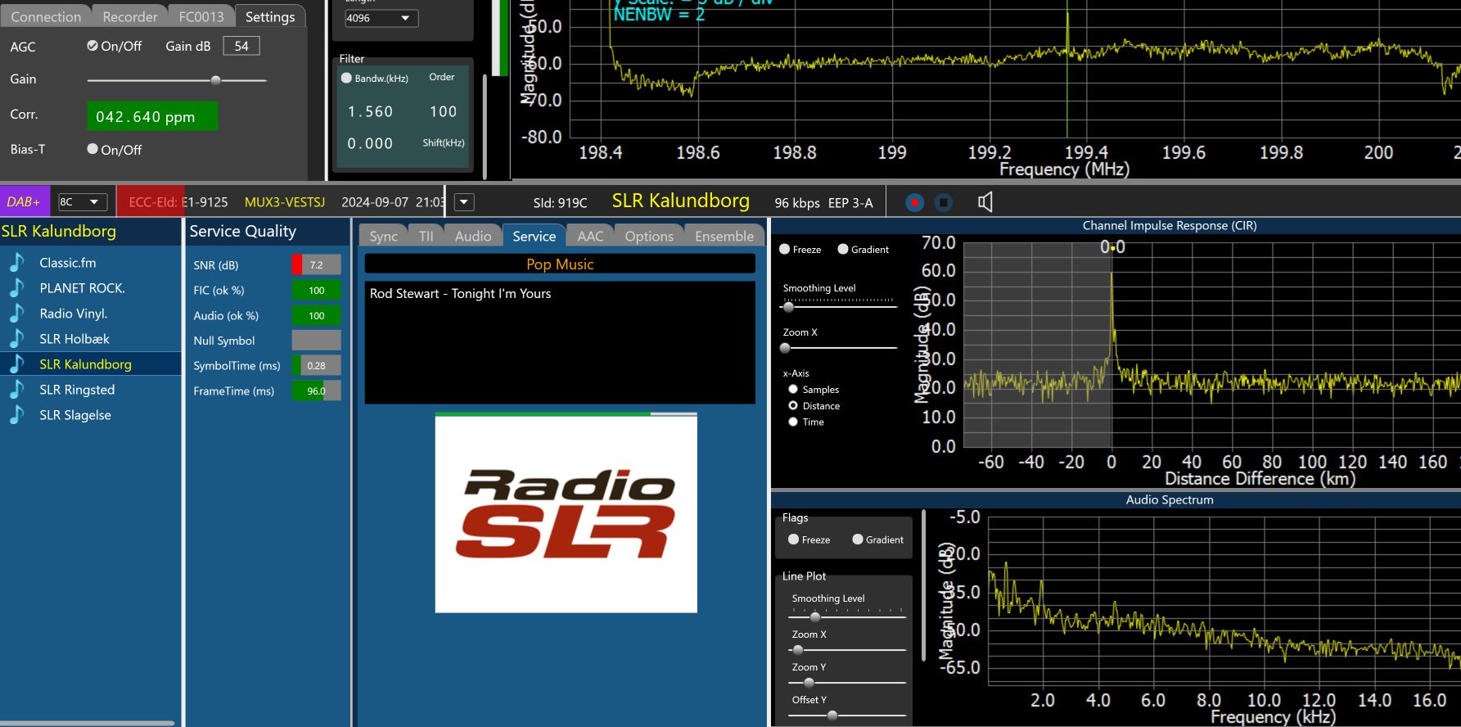The width and height of the screenshot is (1461, 727).
Task: Click the red record button
Action: pyautogui.click(x=915, y=202)
